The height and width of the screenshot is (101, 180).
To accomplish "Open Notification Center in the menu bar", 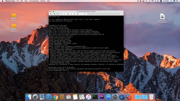I will (x=177, y=1).
